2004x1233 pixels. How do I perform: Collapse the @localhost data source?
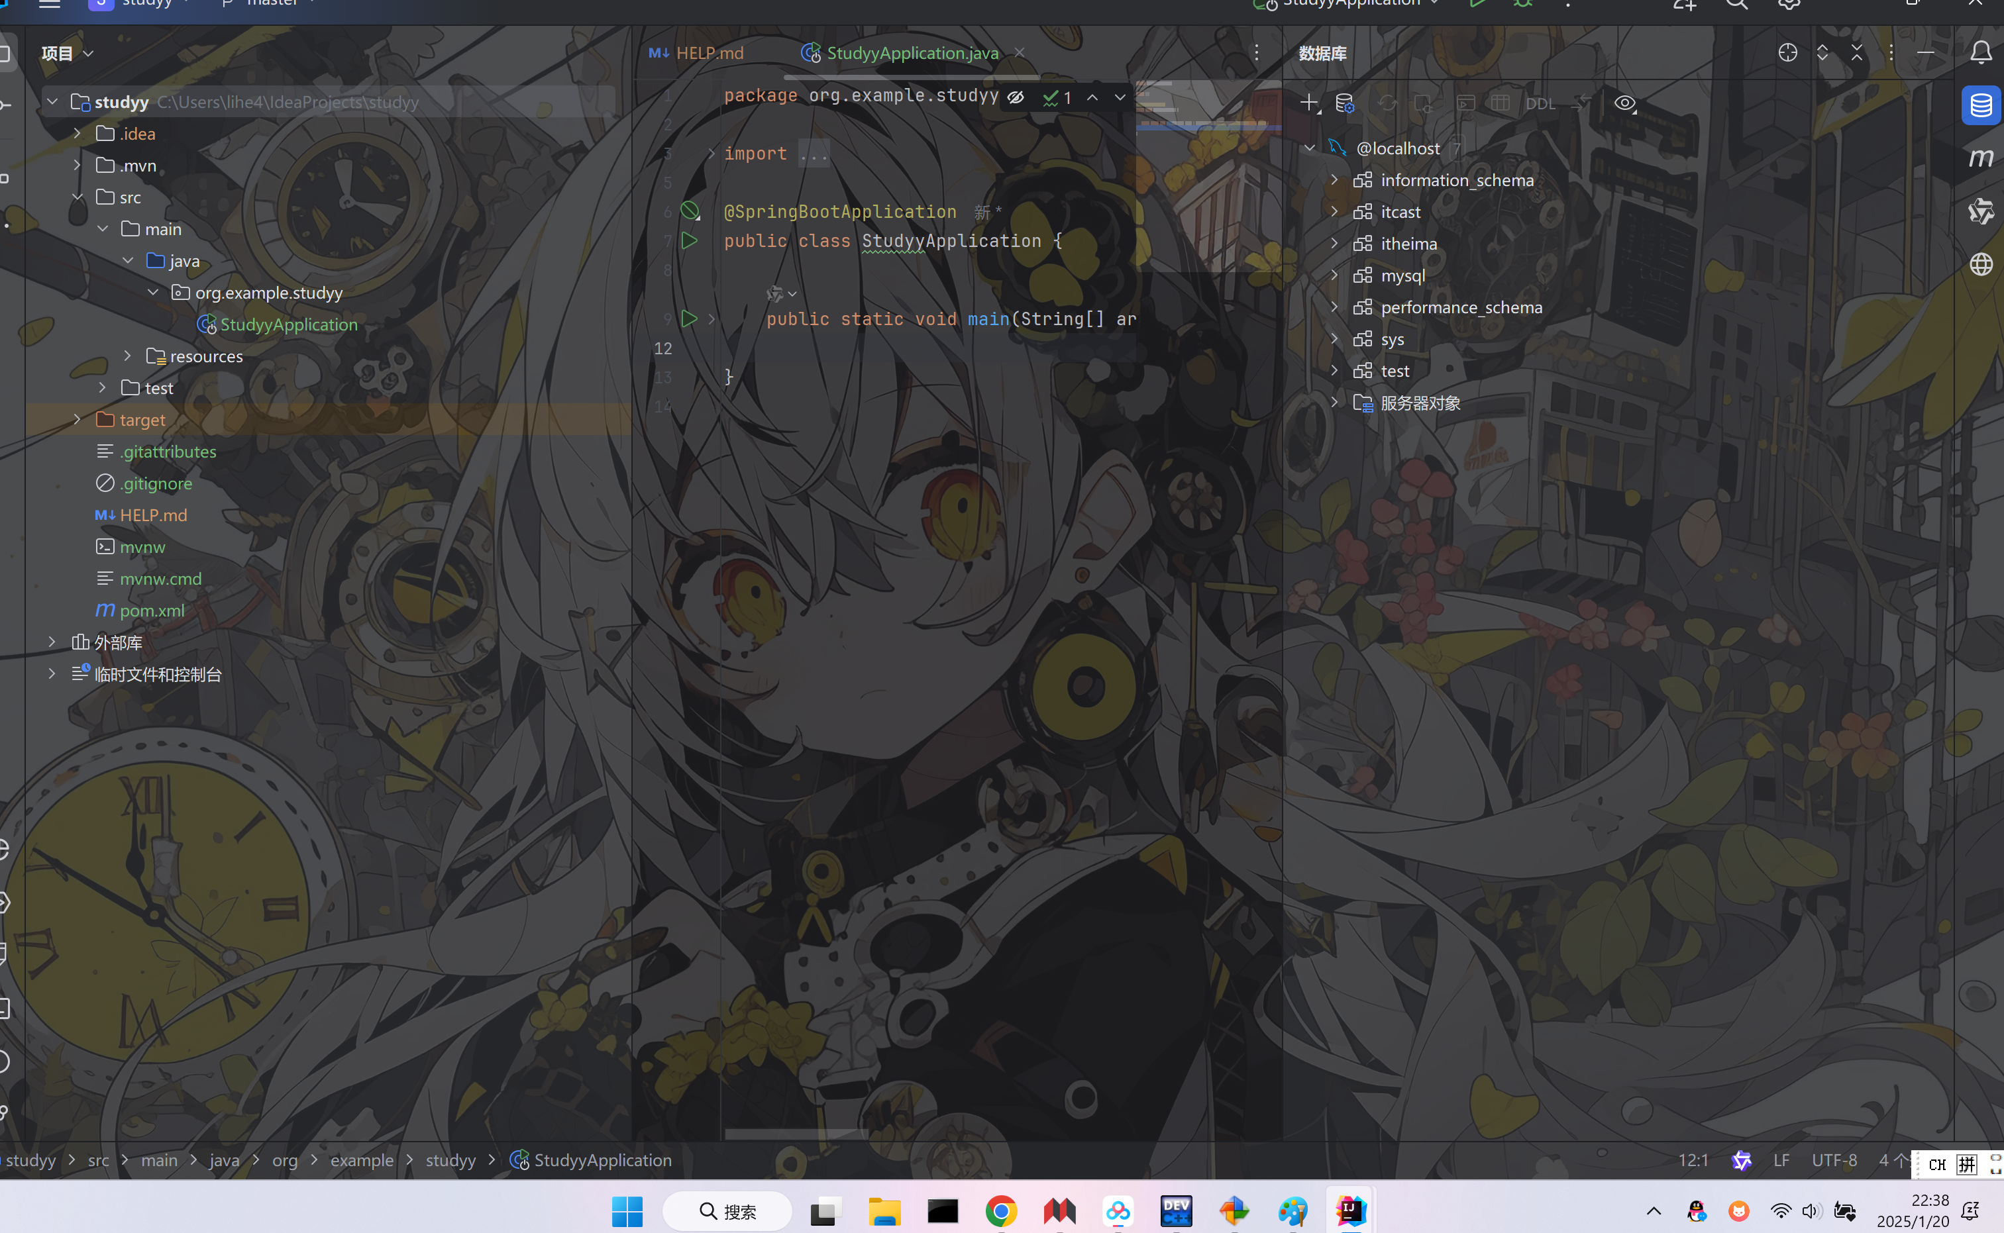[1310, 148]
